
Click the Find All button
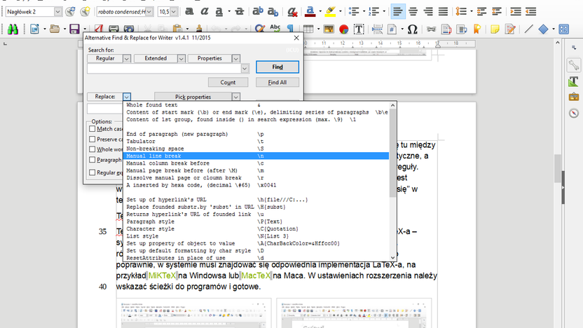277,82
